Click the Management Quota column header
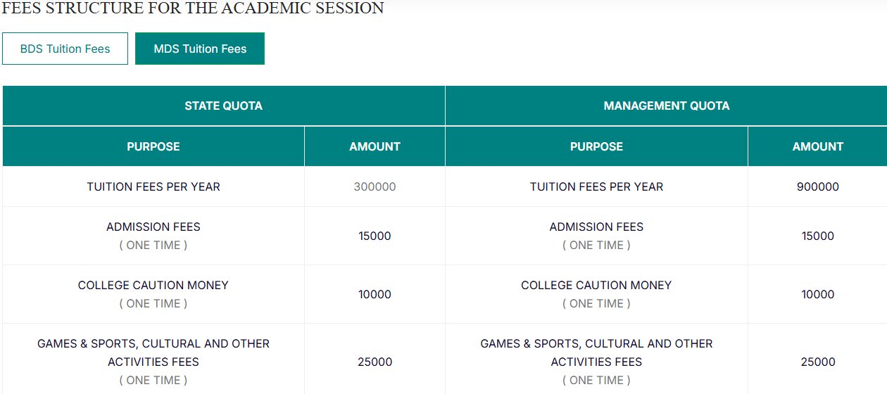 pos(666,106)
